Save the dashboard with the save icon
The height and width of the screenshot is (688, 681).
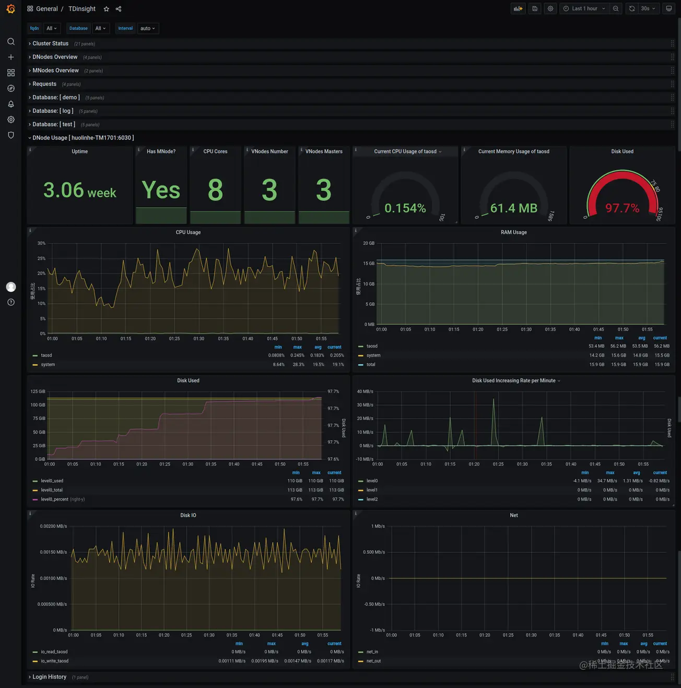tap(535, 9)
